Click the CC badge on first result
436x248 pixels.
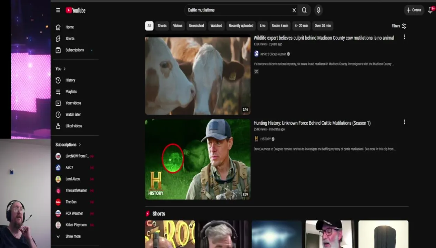coord(256,71)
